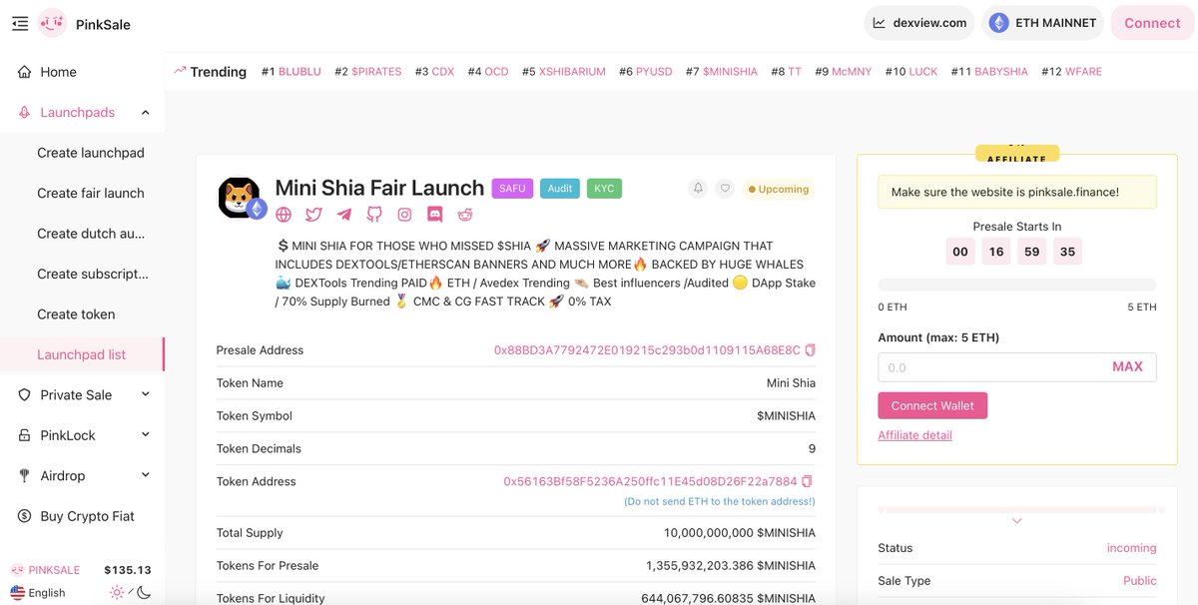This screenshot has width=1198, height=605.
Task: Select Launchpad list in sidebar
Action: tap(82, 354)
